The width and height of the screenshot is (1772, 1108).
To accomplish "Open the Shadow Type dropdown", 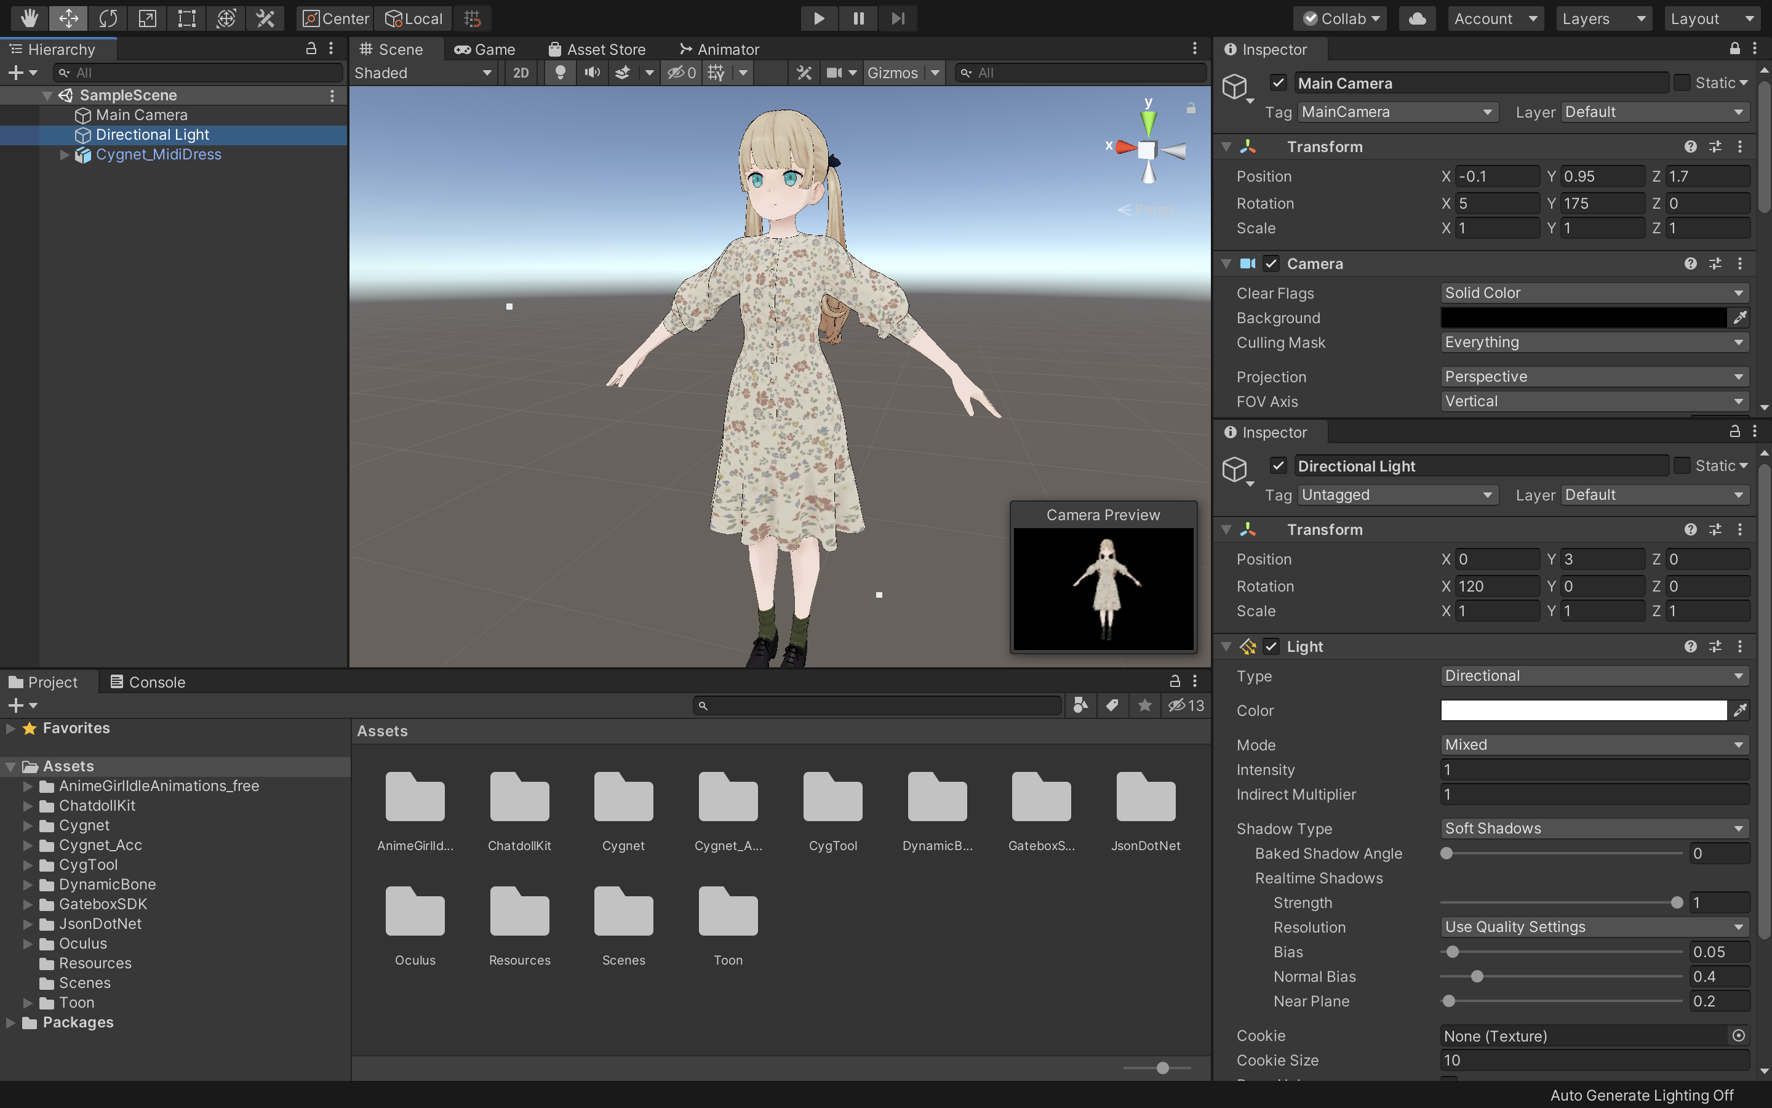I will 1594,828.
